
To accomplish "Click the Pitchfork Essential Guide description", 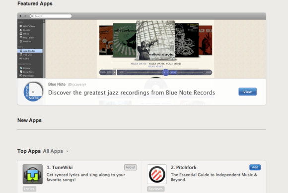I will click(x=214, y=177).
